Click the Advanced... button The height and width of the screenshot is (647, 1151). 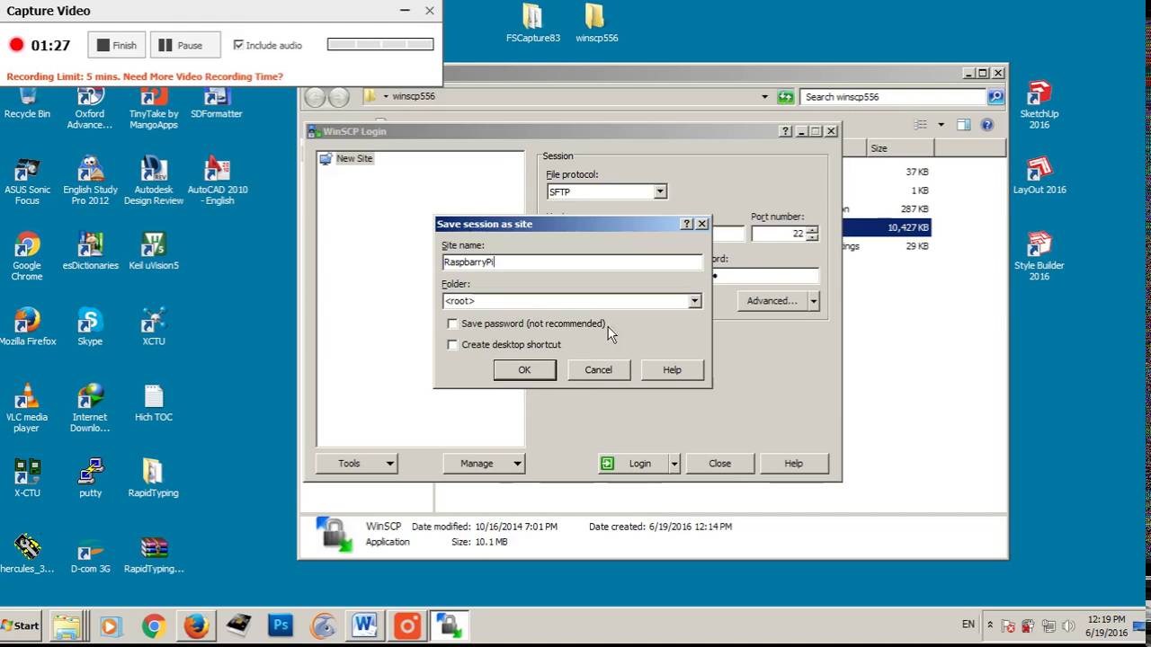772,301
